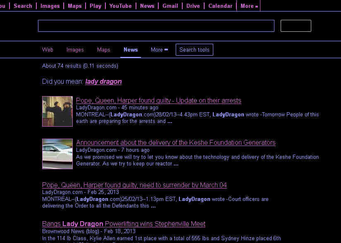The width and height of the screenshot is (341, 243).
Task: Click 'LadyDragon.com - Feb 25, 2013' source line
Action: point(81,192)
